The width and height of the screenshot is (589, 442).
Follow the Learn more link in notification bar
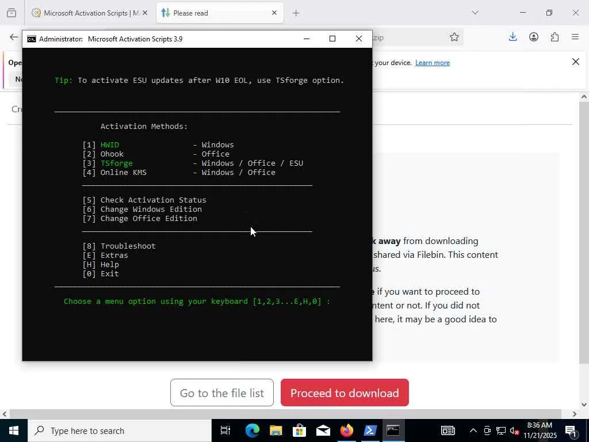(433, 63)
